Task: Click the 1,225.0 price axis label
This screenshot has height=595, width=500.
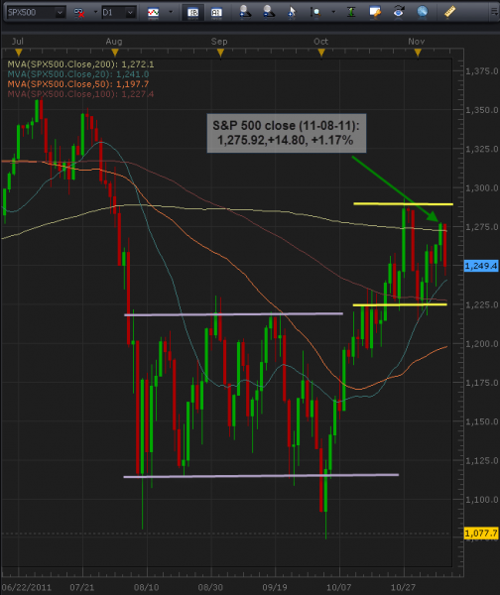Action: (482, 305)
